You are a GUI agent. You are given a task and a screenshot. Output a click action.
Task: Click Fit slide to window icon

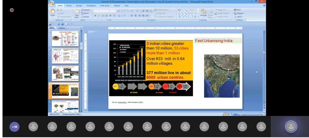pos(264,114)
